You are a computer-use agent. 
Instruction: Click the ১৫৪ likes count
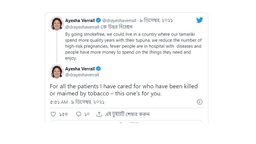(x=63, y=114)
